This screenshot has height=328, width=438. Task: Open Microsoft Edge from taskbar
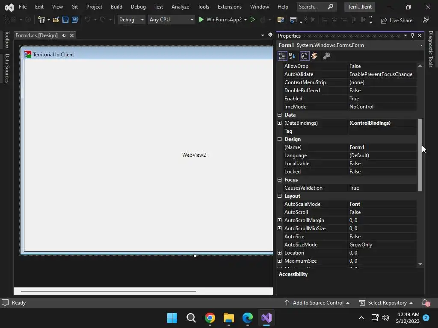[248, 318]
